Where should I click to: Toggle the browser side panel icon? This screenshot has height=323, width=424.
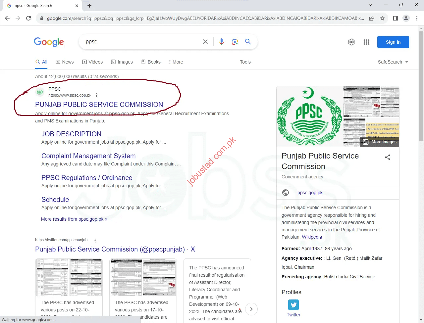(396, 18)
